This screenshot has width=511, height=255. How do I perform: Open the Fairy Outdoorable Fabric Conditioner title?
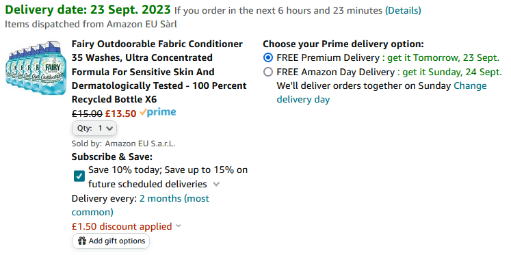point(159,72)
